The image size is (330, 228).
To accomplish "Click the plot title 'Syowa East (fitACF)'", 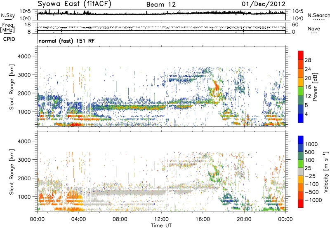I will 75,4.
